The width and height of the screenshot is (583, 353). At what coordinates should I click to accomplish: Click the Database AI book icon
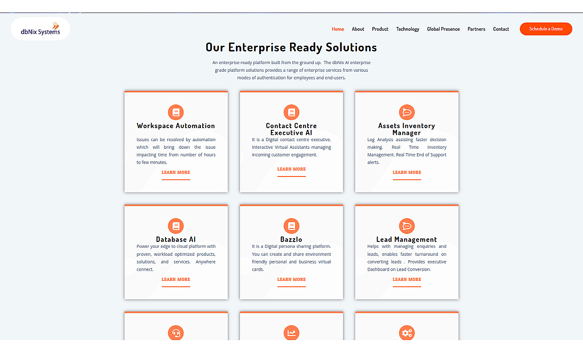[x=176, y=226]
